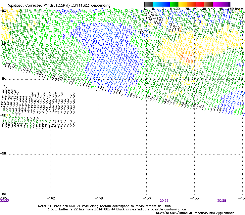The width and height of the screenshot is (245, 215).
Task: Click the gray 0-5 knots color swatch
Action: [148, 4]
